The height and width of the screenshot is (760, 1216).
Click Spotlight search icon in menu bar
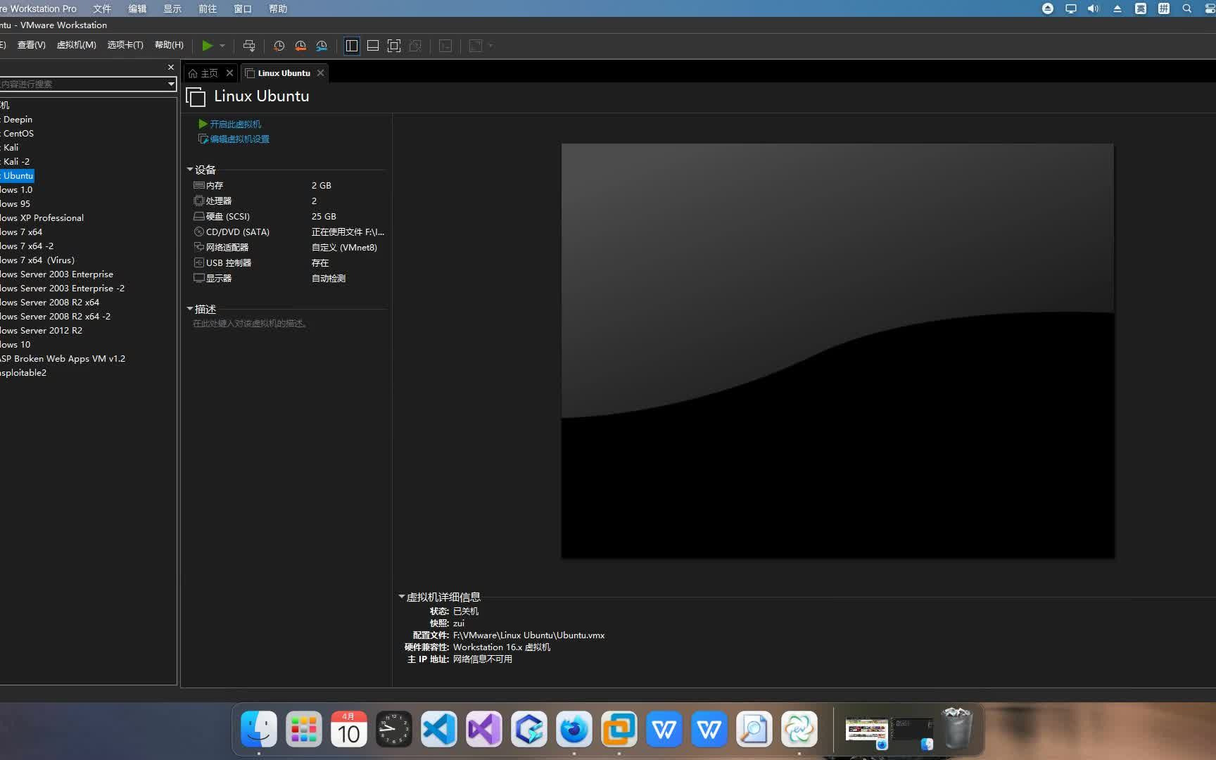[1187, 8]
